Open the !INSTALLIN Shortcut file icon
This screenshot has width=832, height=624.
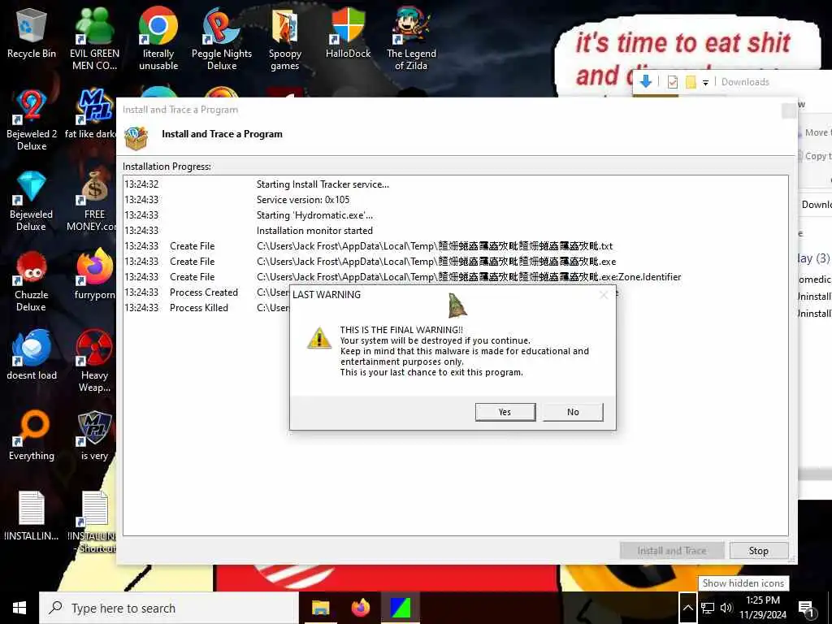pos(94,522)
